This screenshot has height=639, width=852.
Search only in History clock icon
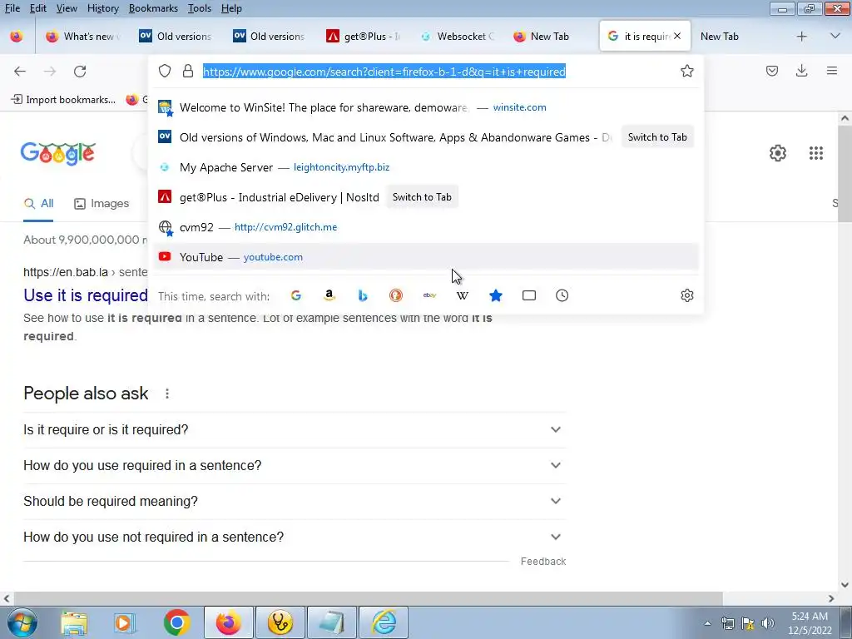(562, 295)
